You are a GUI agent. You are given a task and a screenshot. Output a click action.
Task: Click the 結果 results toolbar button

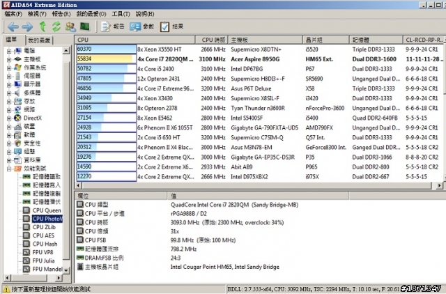(172, 26)
